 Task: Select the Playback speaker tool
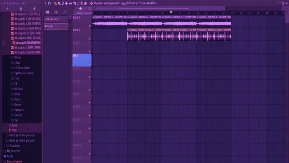(x=86, y=3)
